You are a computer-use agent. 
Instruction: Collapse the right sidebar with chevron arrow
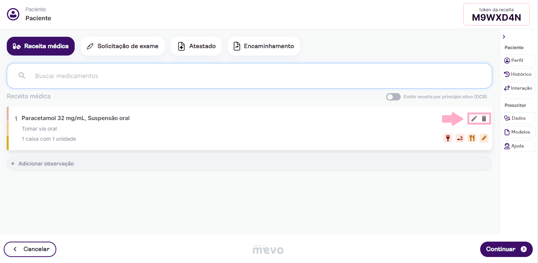(504, 37)
